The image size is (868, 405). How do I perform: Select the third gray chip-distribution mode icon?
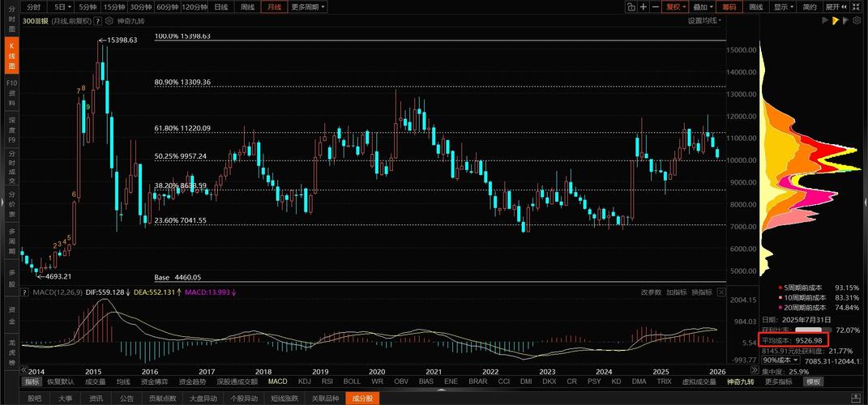[846, 20]
